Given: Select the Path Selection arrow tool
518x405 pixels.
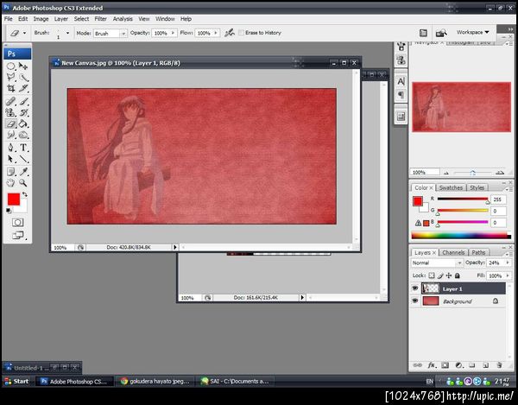Looking at the screenshot, I should tap(11, 159).
